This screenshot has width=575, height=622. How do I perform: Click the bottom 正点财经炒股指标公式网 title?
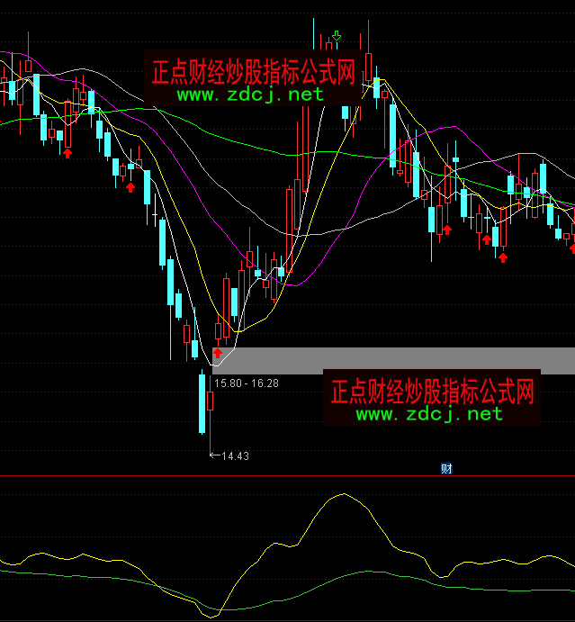432,392
